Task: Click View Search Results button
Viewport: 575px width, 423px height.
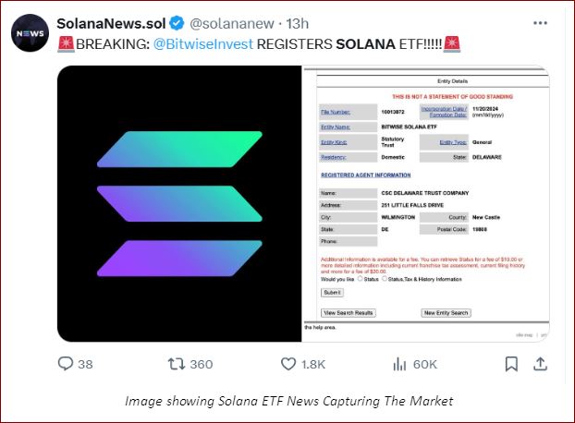Action: click(349, 313)
